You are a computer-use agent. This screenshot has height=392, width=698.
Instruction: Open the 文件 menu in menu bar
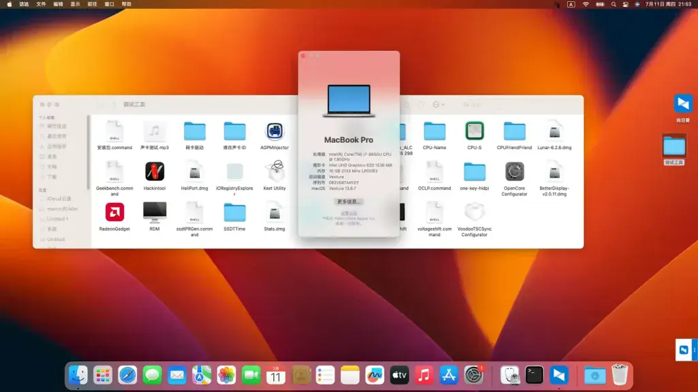point(41,4)
